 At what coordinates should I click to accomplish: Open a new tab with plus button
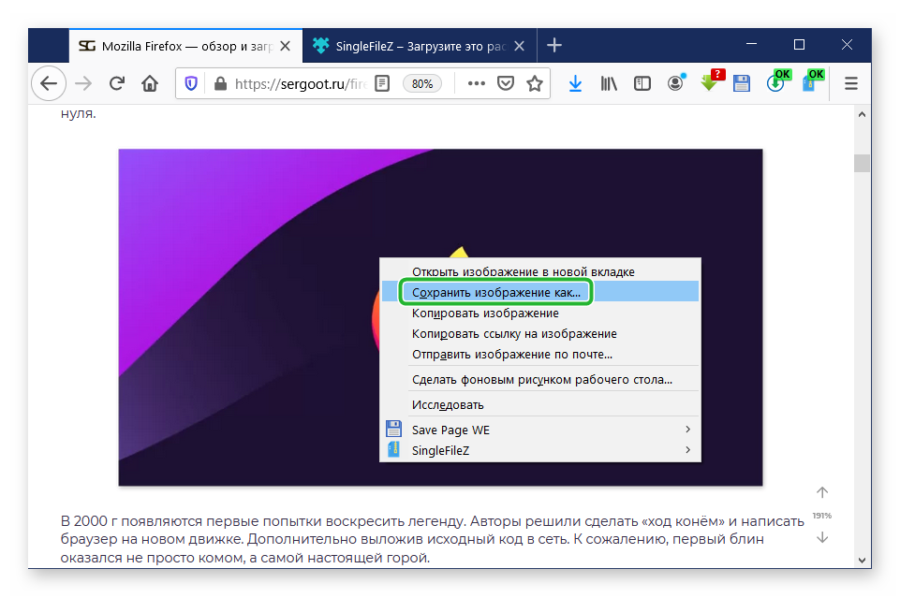554,45
